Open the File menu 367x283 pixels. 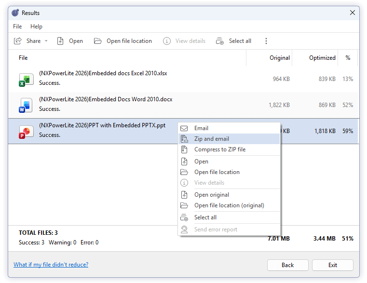coord(17,27)
